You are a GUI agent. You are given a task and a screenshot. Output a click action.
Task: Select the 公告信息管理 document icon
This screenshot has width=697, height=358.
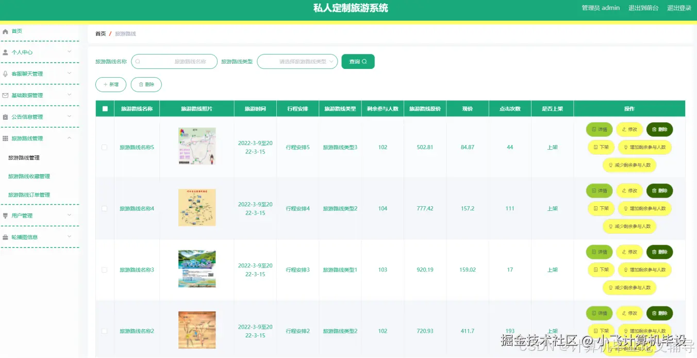coord(7,116)
